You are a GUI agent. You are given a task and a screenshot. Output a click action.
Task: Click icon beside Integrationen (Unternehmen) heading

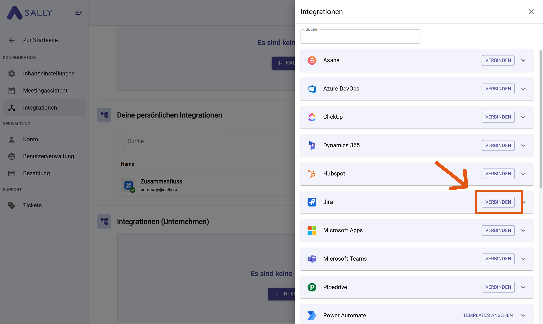pos(104,221)
